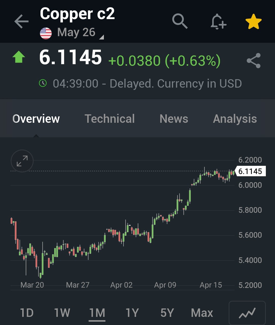Image resolution: width=275 pixels, height=325 pixels.
Task: Choose the 1Y chart range
Action: pyautogui.click(x=132, y=313)
